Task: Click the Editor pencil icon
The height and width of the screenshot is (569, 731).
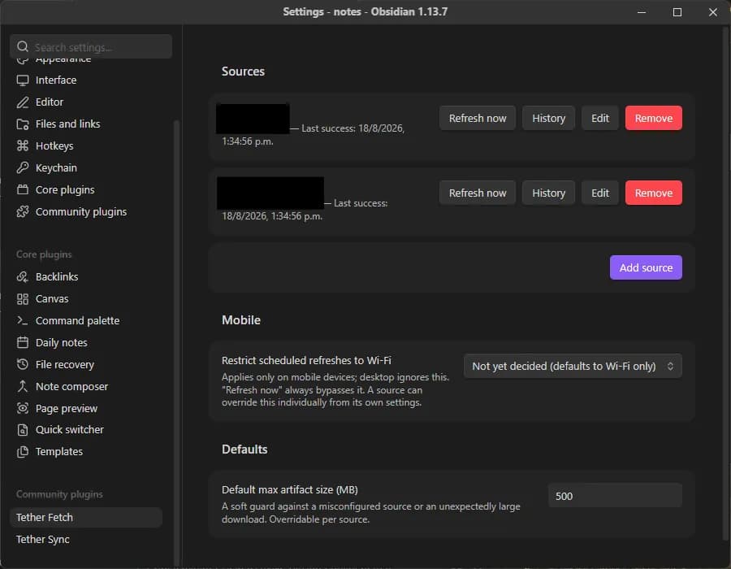Action: 23,102
